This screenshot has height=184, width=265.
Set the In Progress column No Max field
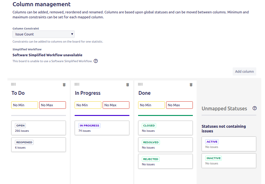coord(116,105)
